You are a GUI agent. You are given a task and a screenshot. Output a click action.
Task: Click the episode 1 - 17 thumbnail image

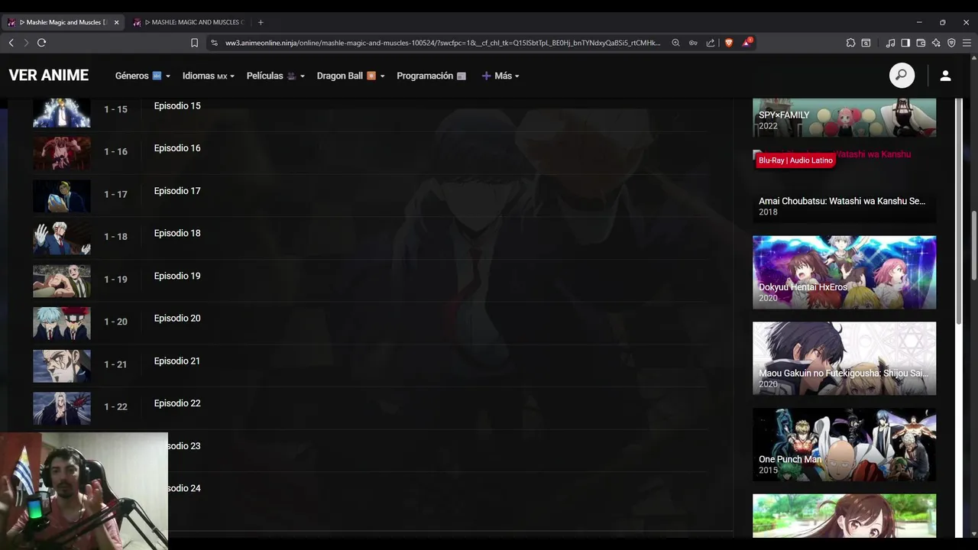[62, 196]
